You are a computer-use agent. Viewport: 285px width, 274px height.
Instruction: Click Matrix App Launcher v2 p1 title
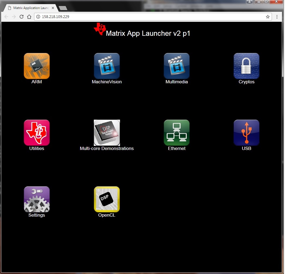[x=148, y=34]
